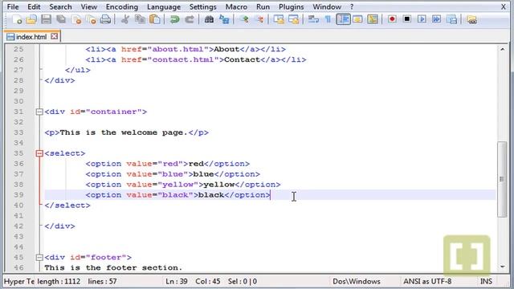
Task: Toggle the indent guide toolbar button
Action: click(343, 19)
